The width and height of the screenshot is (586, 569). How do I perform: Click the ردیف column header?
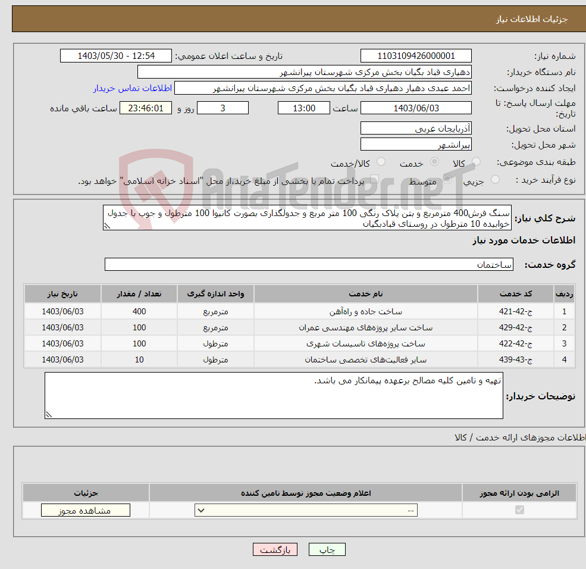pyautogui.click(x=565, y=294)
